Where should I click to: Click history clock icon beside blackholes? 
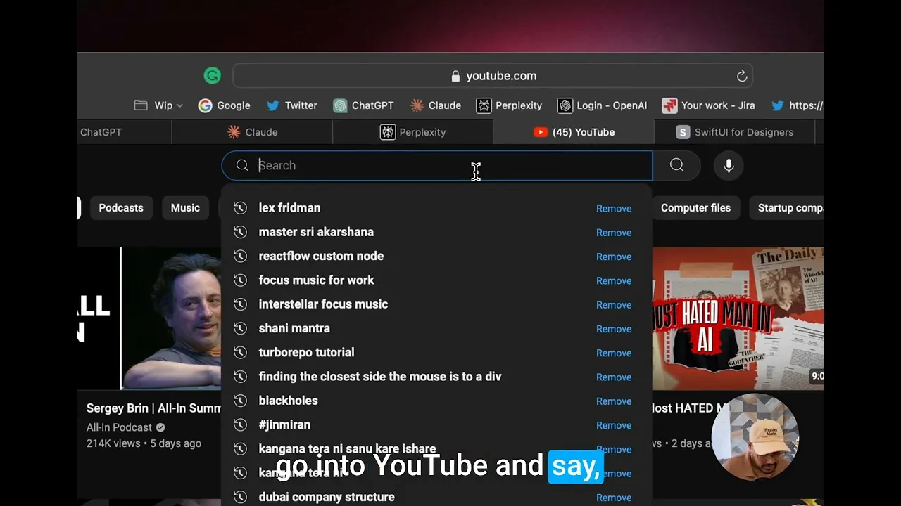click(240, 401)
